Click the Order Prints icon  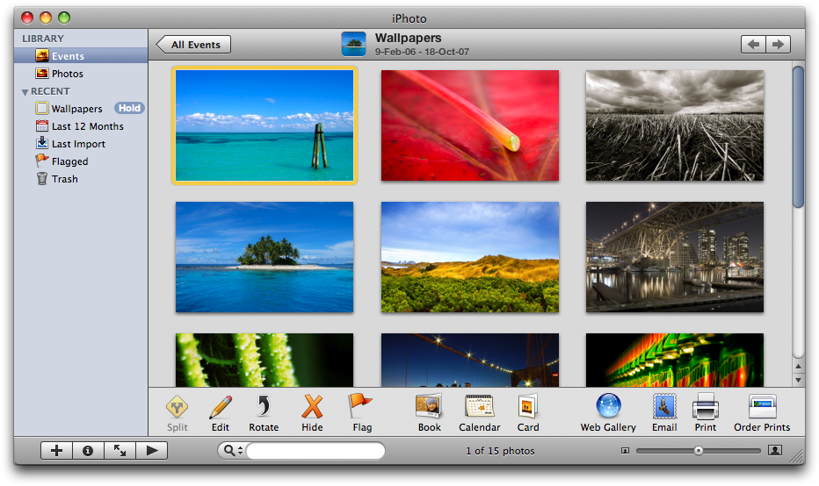(762, 407)
